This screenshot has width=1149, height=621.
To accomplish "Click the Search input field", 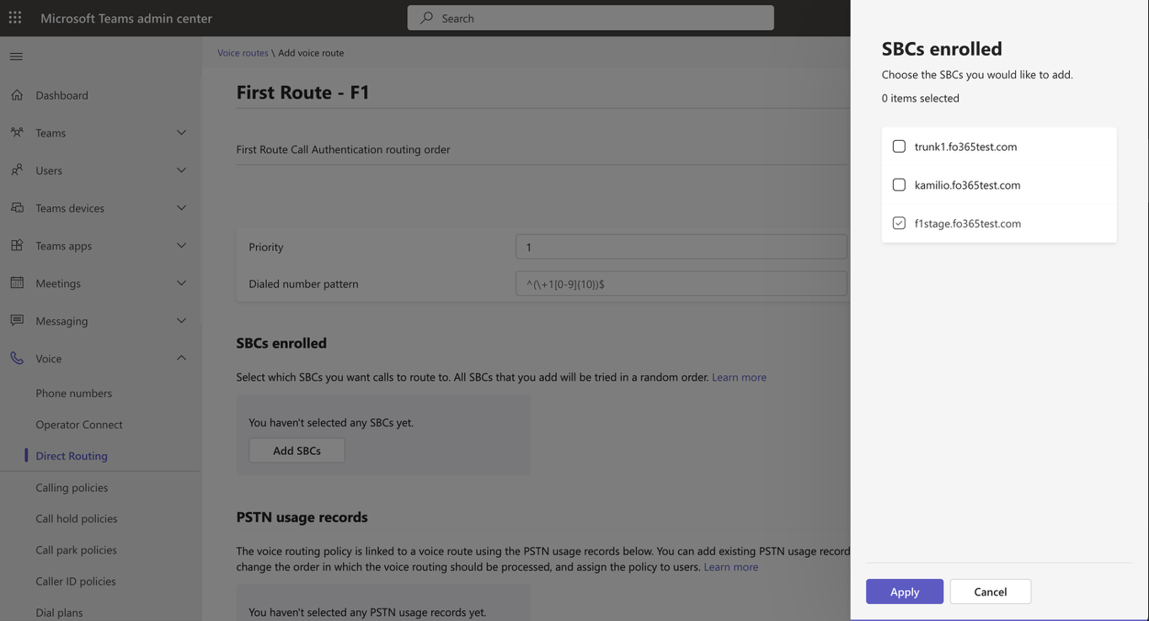I will [591, 18].
